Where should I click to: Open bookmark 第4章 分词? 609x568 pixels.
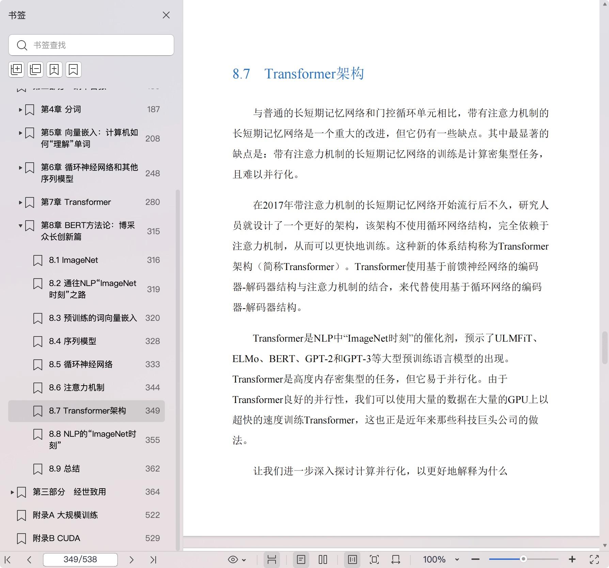pos(61,109)
